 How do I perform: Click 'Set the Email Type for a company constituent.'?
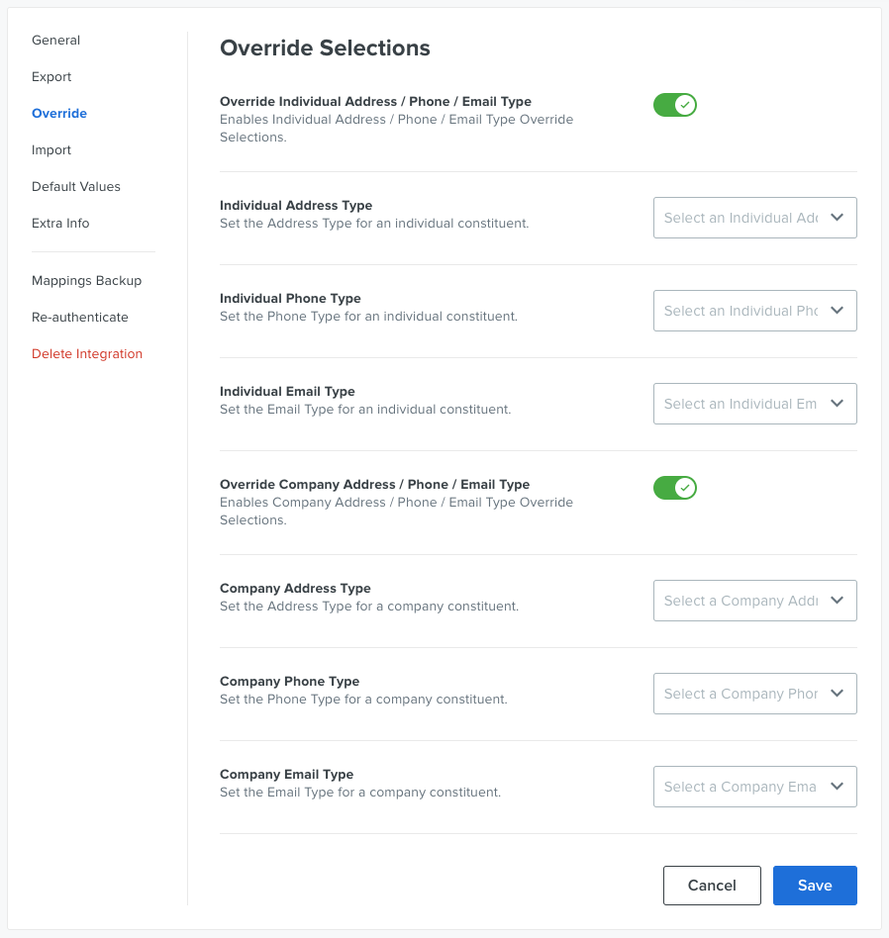point(360,792)
